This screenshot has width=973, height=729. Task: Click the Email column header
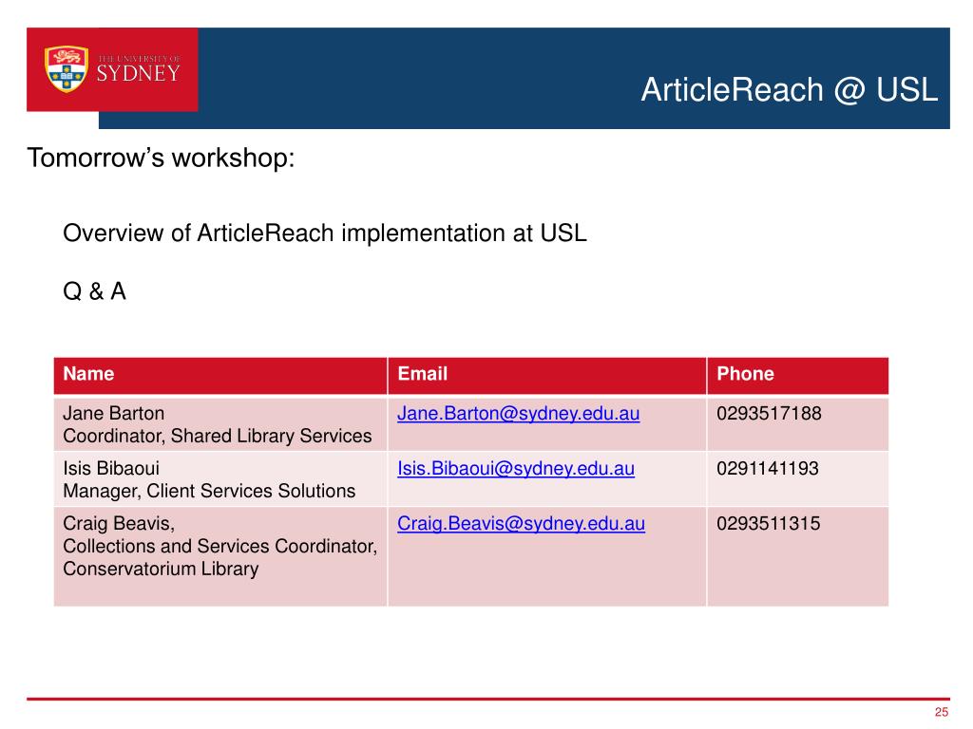tap(546, 374)
